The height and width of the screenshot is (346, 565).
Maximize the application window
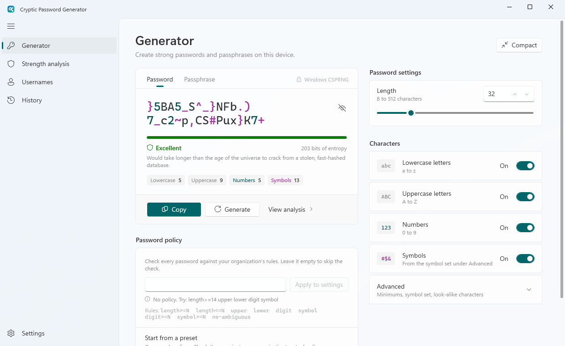pos(530,7)
